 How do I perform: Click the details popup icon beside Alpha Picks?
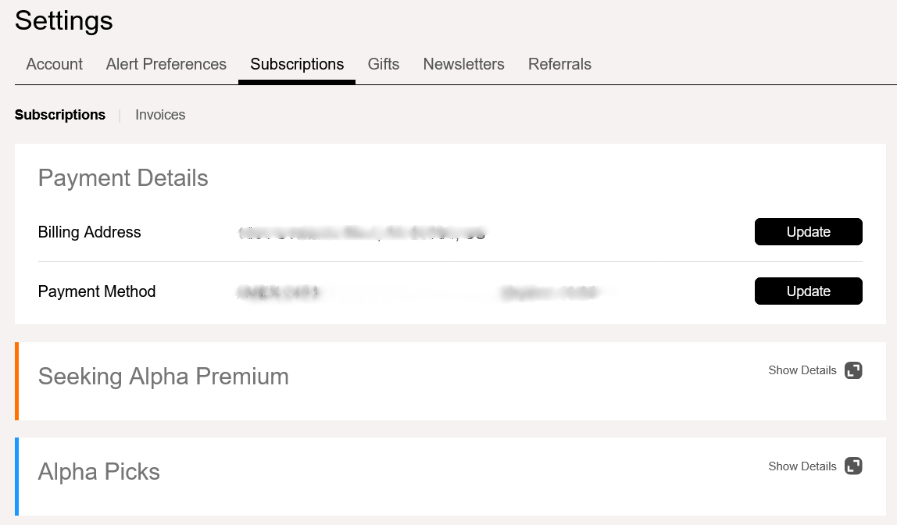point(853,466)
